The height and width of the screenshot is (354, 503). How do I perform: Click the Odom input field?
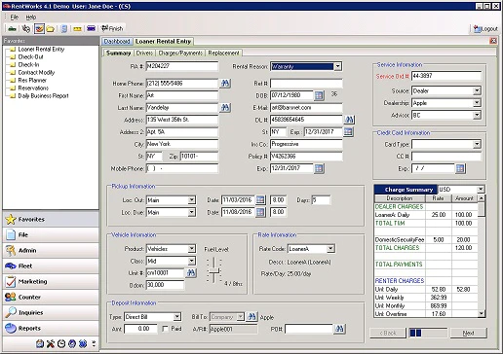pos(165,285)
